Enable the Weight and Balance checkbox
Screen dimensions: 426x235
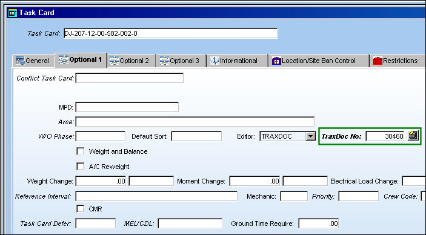pos(80,151)
